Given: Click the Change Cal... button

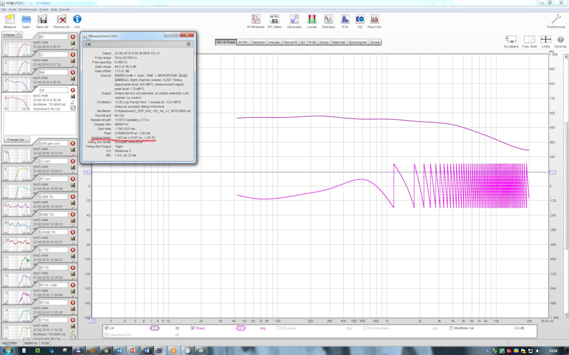Looking at the screenshot, I should coord(17,140).
